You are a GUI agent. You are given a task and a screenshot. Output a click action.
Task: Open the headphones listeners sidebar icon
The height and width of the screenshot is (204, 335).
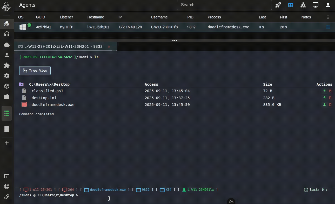pos(7,34)
